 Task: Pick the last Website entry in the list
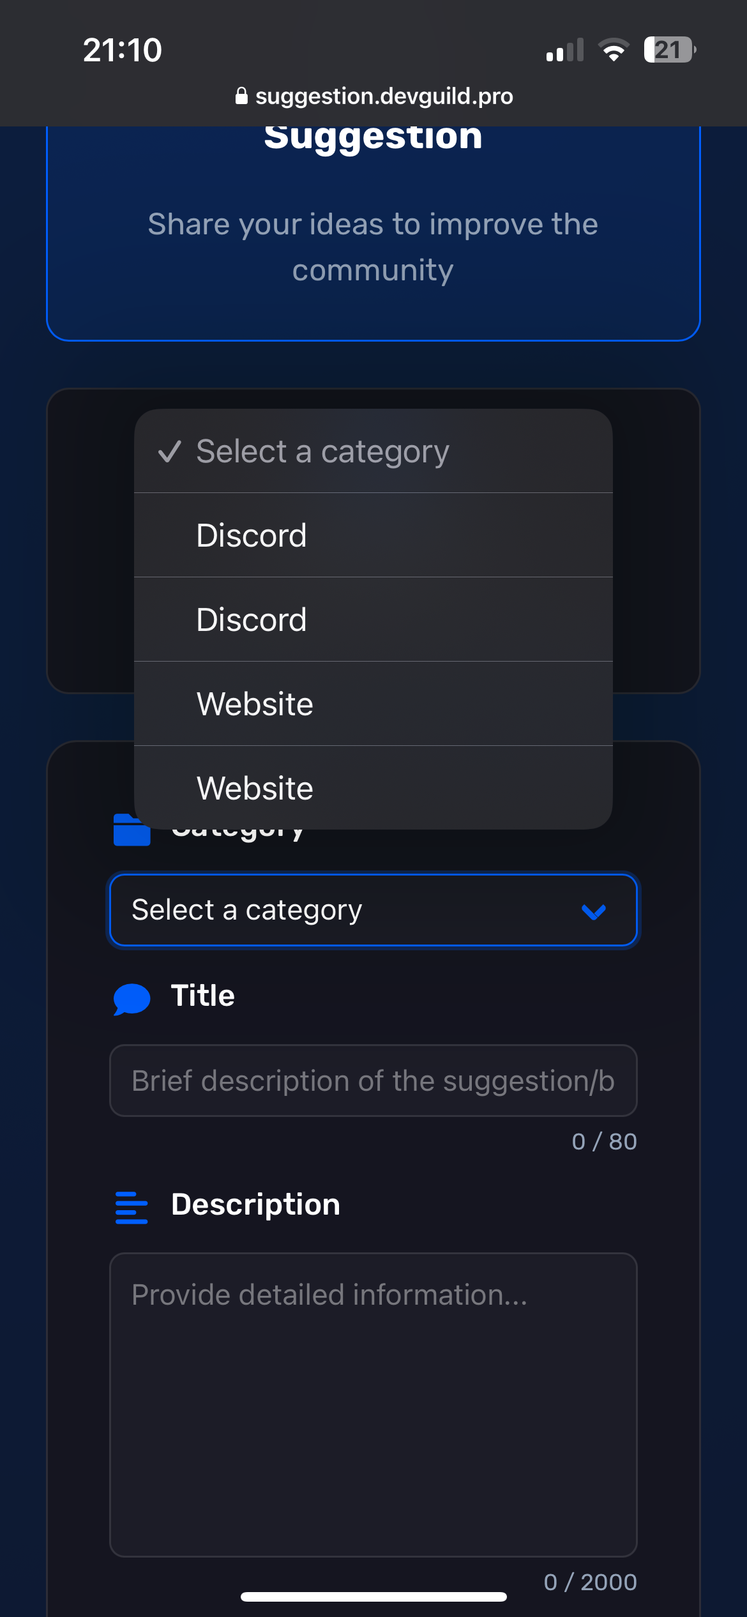click(x=373, y=788)
